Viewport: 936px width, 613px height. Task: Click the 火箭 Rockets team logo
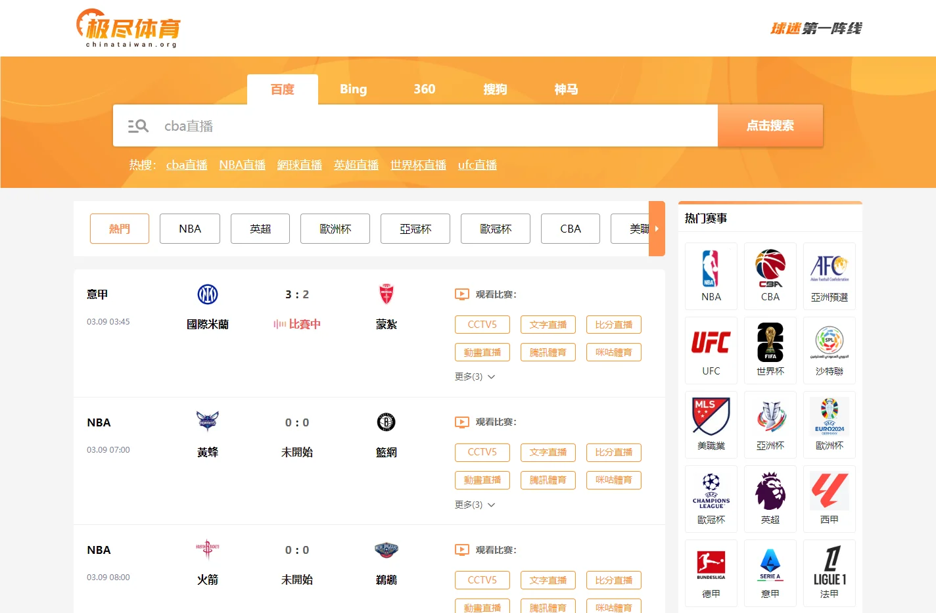pyautogui.click(x=208, y=549)
